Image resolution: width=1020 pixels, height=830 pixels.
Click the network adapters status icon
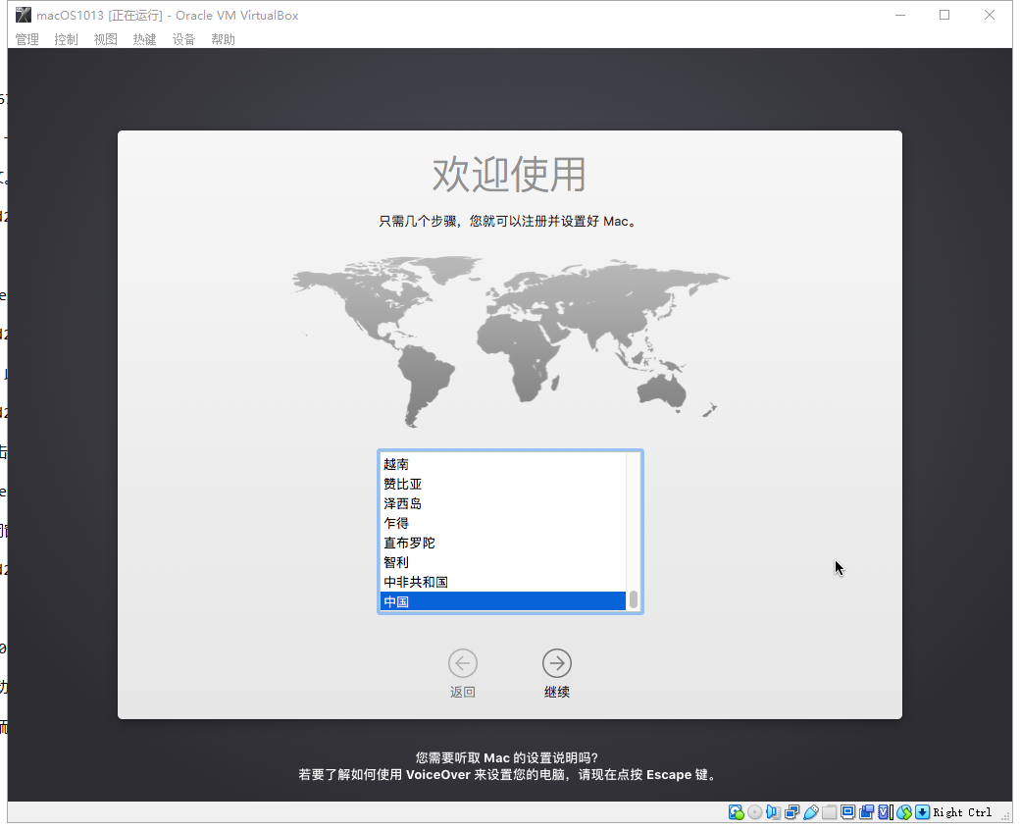791,811
